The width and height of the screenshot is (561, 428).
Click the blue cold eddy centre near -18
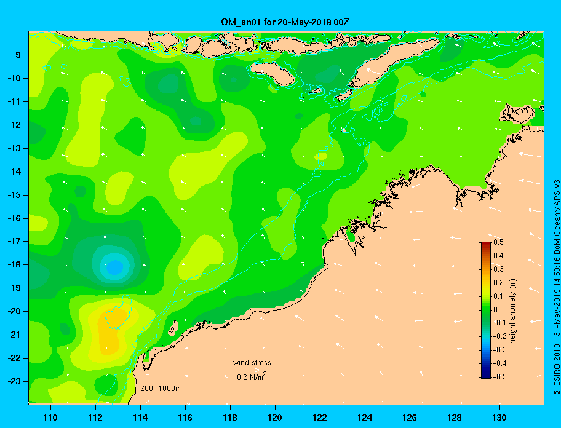[115, 267]
